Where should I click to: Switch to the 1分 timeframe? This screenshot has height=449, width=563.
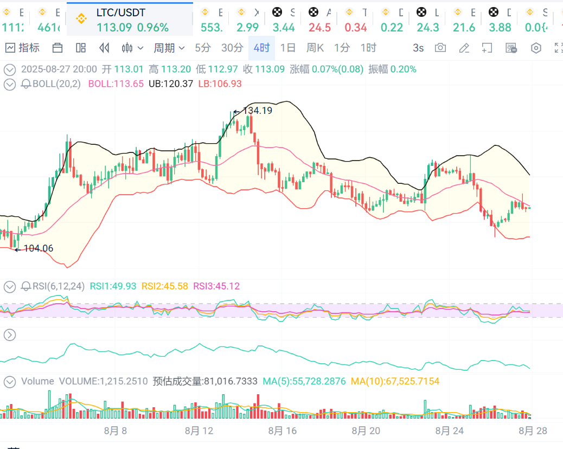(x=342, y=48)
